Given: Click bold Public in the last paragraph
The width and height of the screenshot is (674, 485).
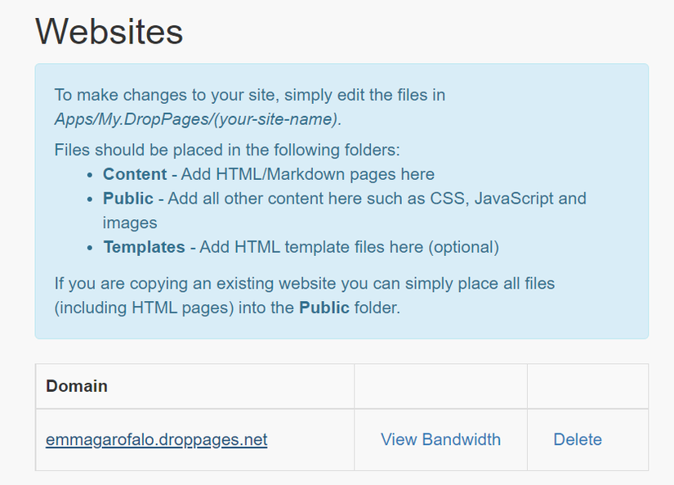Looking at the screenshot, I should tap(324, 308).
